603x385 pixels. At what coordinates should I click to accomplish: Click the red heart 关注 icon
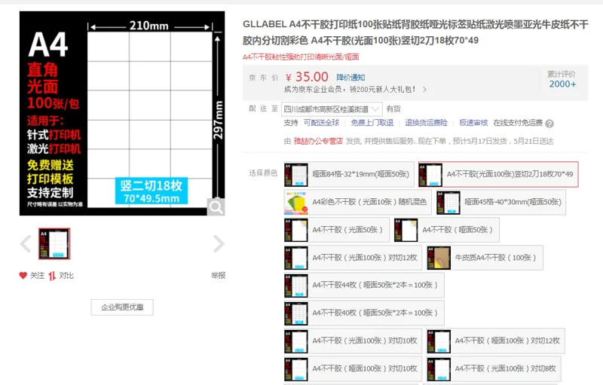click(x=23, y=276)
